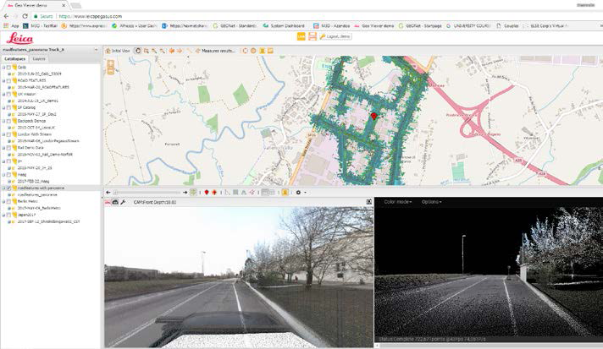
Task: Switch to the Layers tab
Action: coord(39,59)
